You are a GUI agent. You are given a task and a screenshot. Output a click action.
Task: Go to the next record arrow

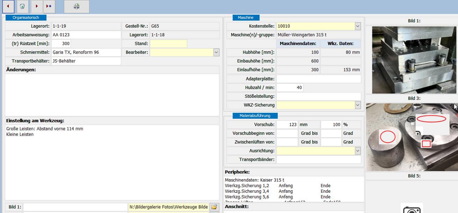pos(37,6)
